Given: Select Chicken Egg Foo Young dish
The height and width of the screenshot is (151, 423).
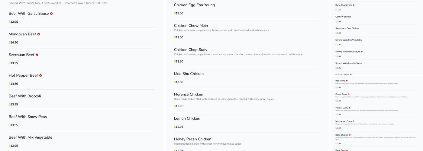Looking at the screenshot, I should [x=194, y=5].
